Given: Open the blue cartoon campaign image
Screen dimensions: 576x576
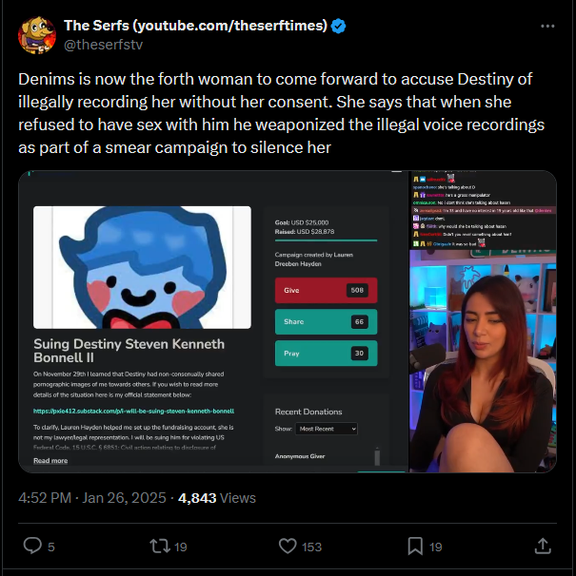Looking at the screenshot, I should (142, 267).
